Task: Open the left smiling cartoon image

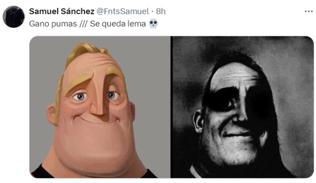Action: [100, 107]
